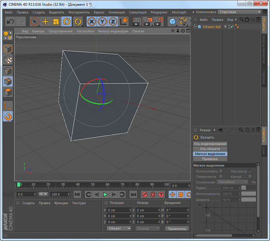Viewport: 270px width, 241px height.
Task: Open the Рендеринг menu
Action: tap(159, 13)
